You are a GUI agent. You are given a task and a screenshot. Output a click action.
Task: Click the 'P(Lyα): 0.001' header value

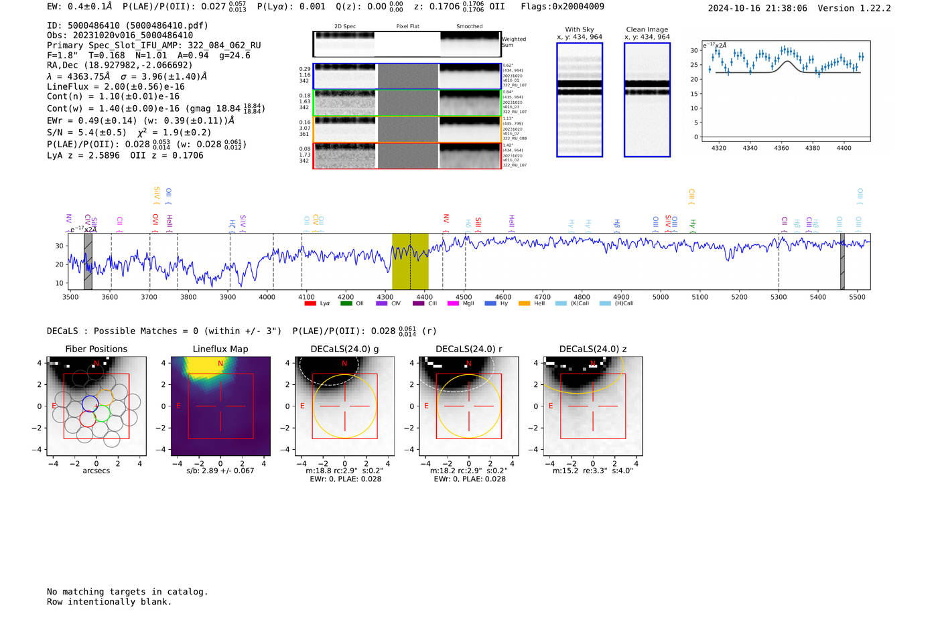point(291,7)
